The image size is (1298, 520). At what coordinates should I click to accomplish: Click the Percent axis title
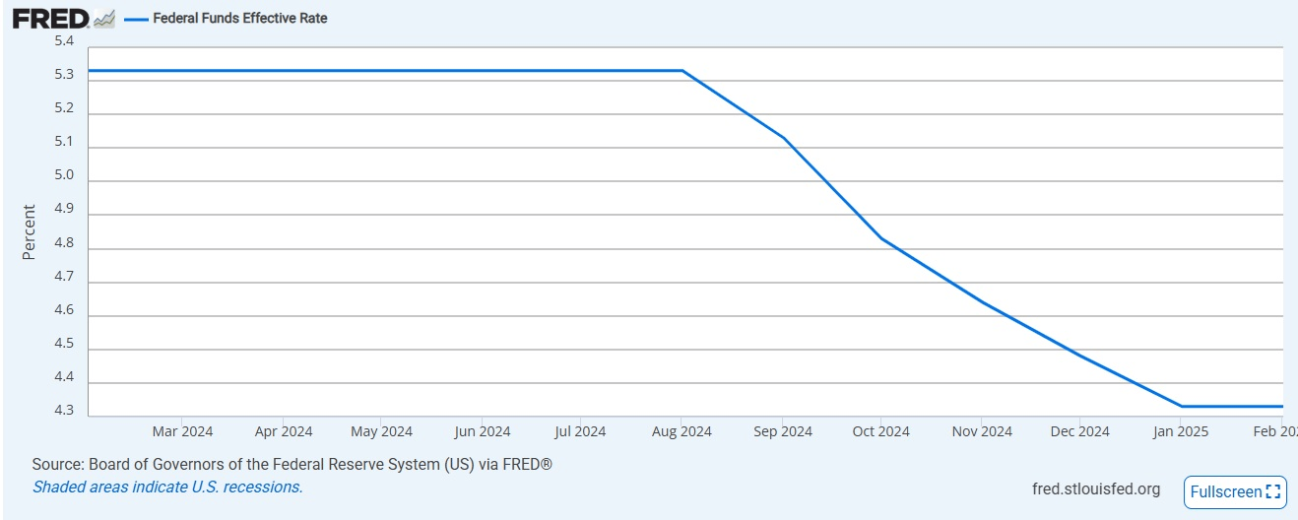29,232
